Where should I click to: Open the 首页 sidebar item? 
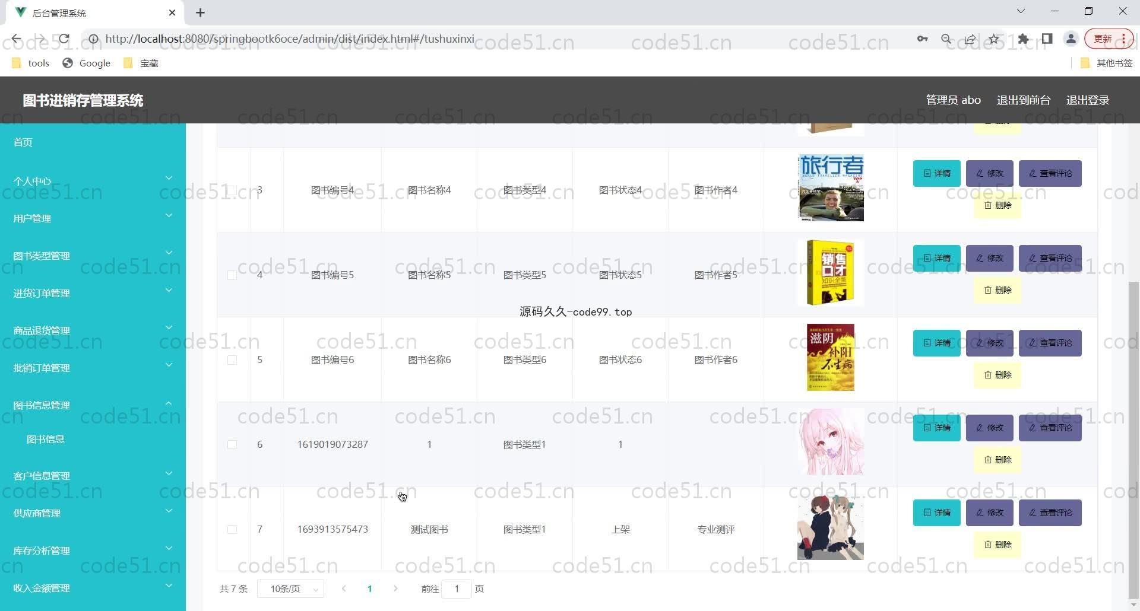(93, 142)
